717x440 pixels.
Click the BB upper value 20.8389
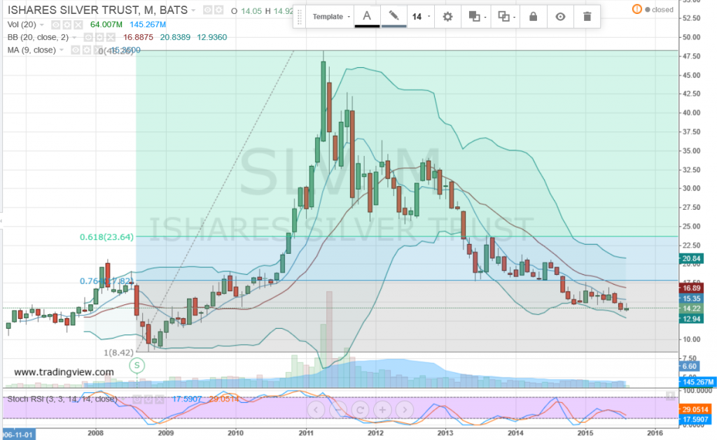pos(175,38)
